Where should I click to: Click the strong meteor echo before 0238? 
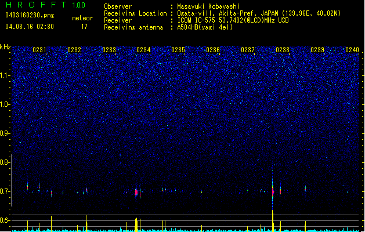point(273,191)
